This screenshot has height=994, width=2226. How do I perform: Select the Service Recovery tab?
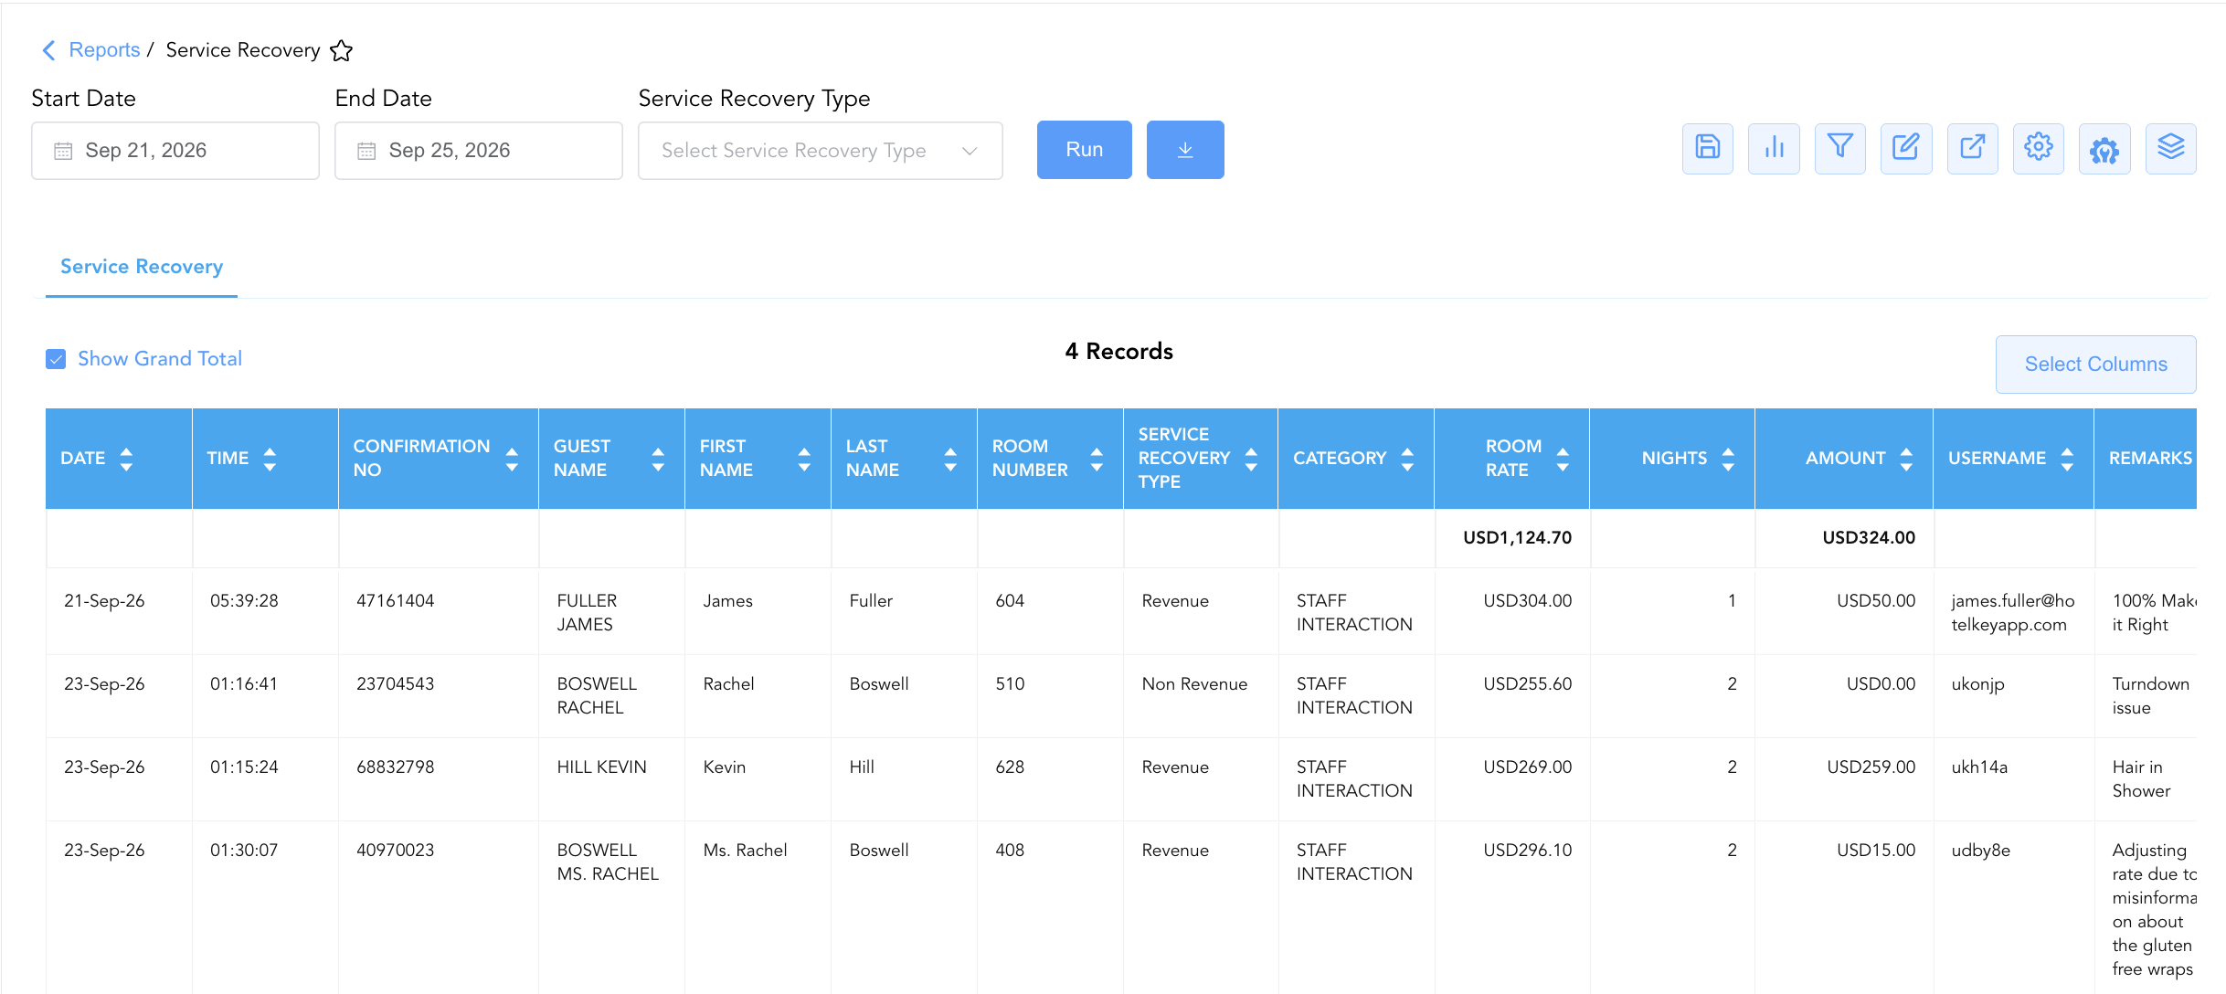142,267
